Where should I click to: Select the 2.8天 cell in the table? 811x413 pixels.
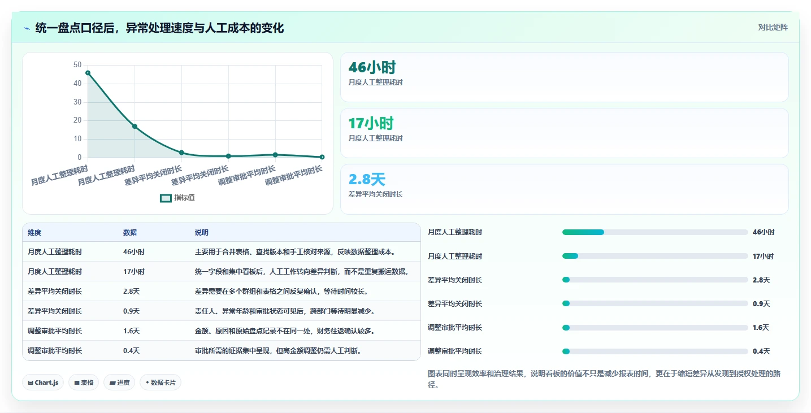(132, 292)
